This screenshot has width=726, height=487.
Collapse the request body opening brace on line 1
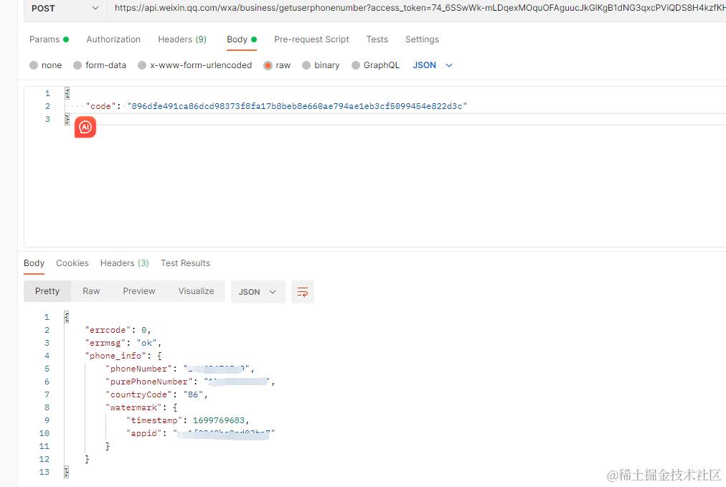click(67, 93)
